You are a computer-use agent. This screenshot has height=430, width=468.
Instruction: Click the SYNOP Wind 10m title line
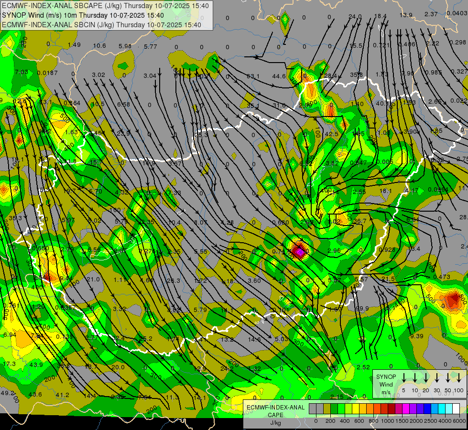click(83, 15)
